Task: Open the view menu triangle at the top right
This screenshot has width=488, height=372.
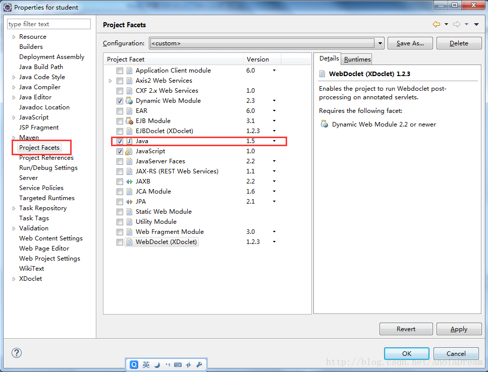Action: [x=476, y=24]
